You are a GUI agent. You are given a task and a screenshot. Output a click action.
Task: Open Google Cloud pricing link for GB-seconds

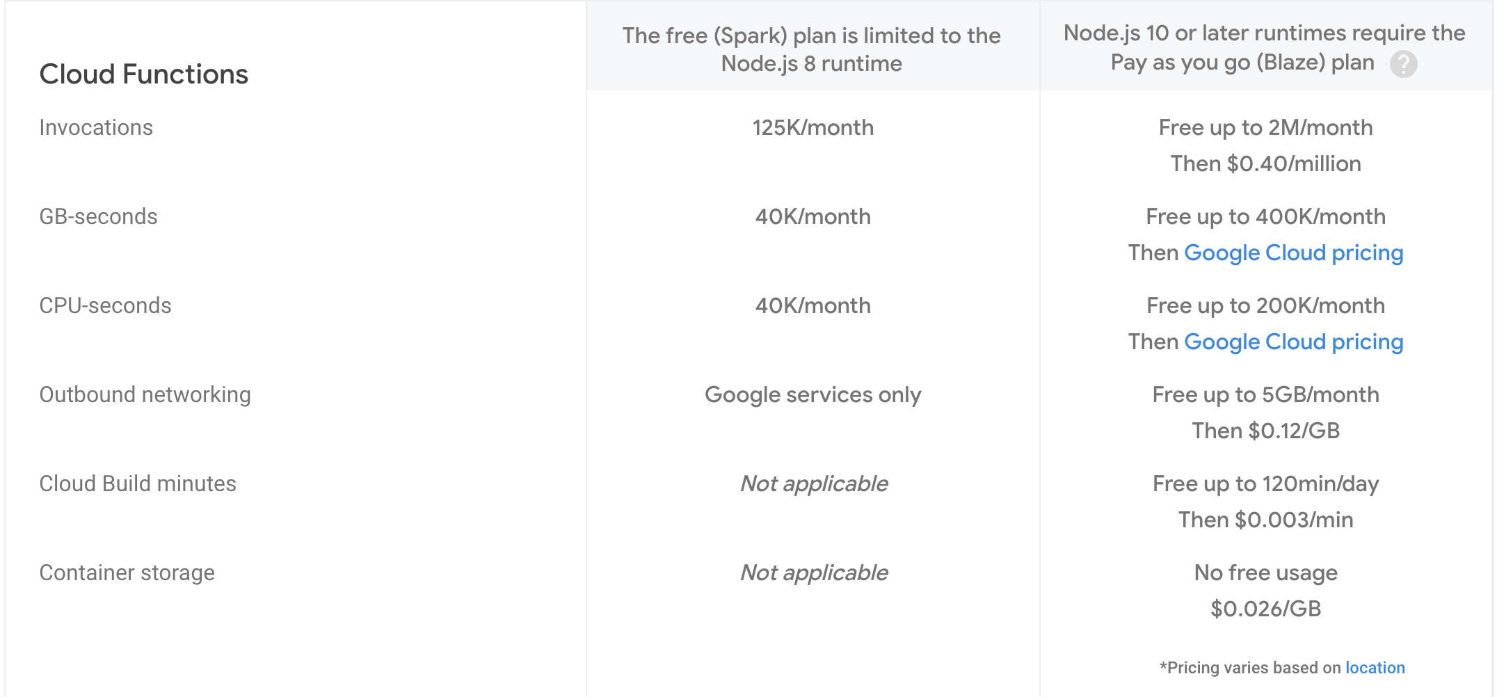point(1293,253)
